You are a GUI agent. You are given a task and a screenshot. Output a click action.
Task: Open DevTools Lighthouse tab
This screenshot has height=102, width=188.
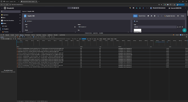coord(50,35)
